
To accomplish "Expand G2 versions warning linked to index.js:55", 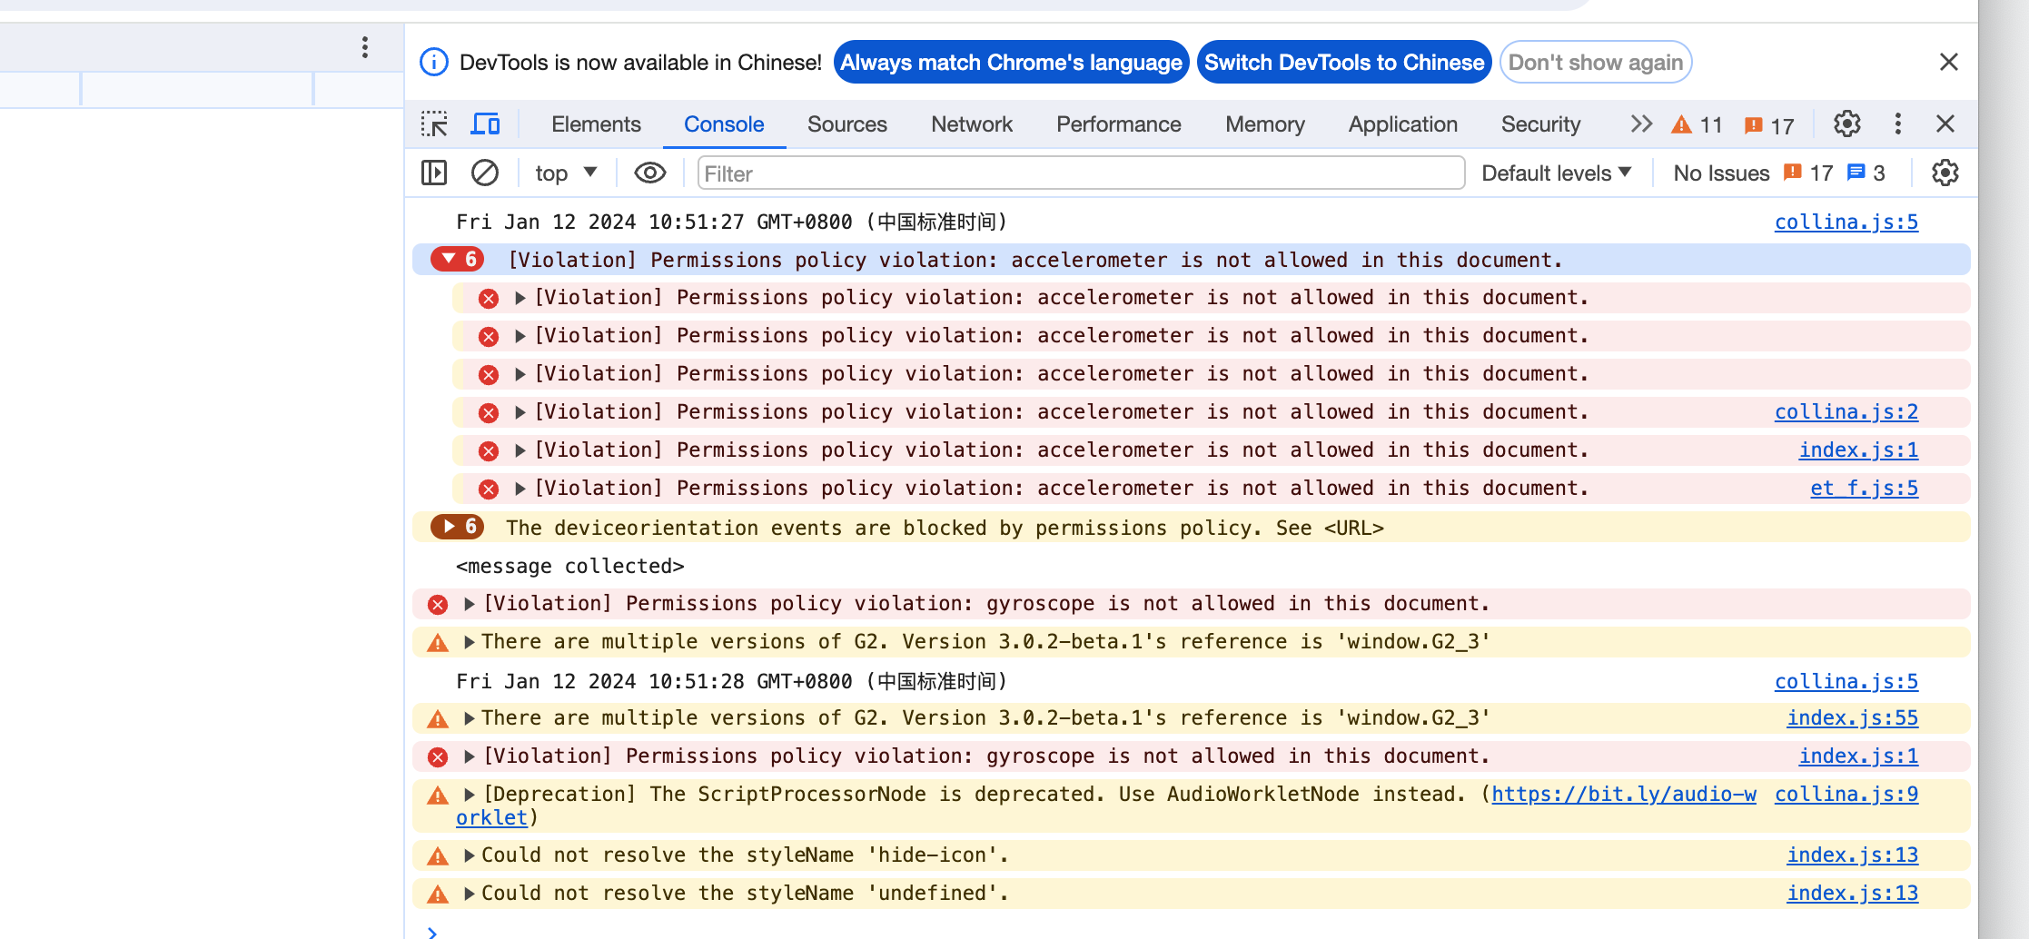I will click(x=470, y=718).
